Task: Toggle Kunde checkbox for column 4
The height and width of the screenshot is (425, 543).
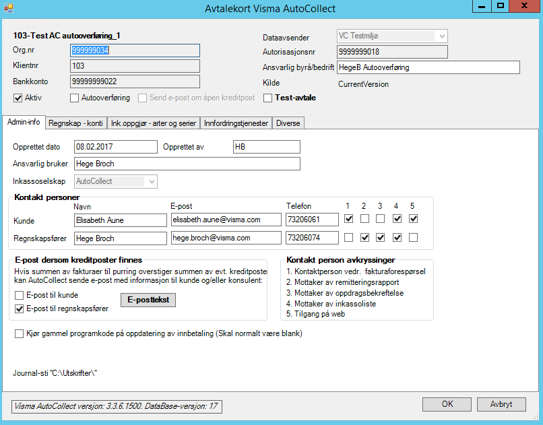Action: point(397,219)
